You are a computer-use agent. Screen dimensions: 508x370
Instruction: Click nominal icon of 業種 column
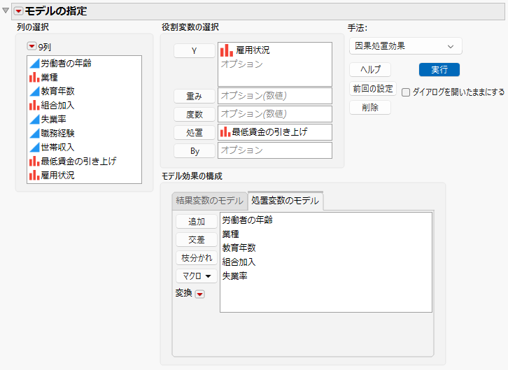click(35, 78)
